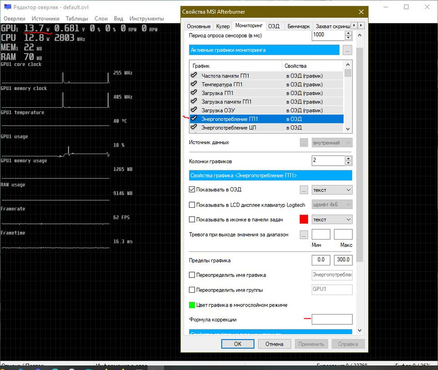Open the Захват скриншотов tab
Screen dimensions: 438x370
[x=333, y=26]
